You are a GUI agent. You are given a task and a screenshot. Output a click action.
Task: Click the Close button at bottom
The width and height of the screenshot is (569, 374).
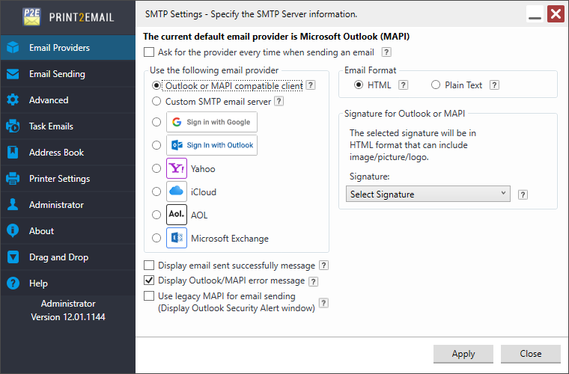(531, 354)
